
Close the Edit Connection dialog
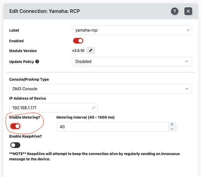pos(188,11)
